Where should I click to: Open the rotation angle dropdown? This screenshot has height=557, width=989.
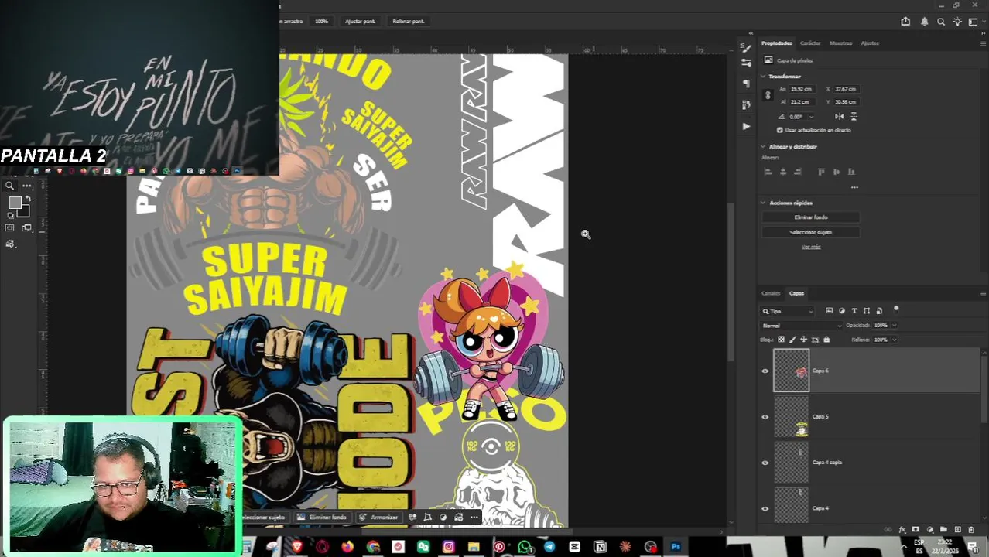tap(810, 117)
